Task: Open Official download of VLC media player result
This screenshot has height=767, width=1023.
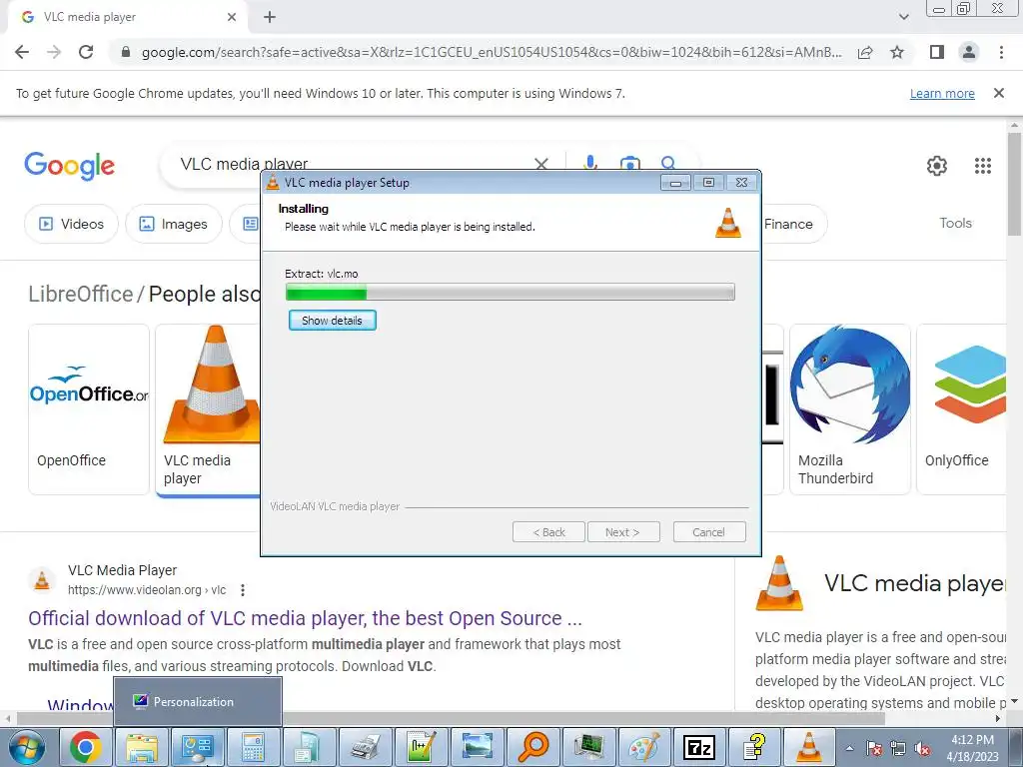Action: coord(305,618)
